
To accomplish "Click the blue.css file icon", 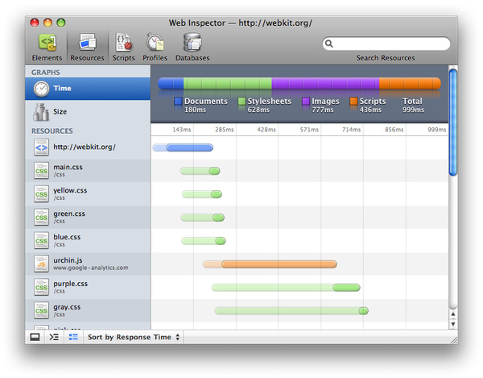I will (41, 241).
